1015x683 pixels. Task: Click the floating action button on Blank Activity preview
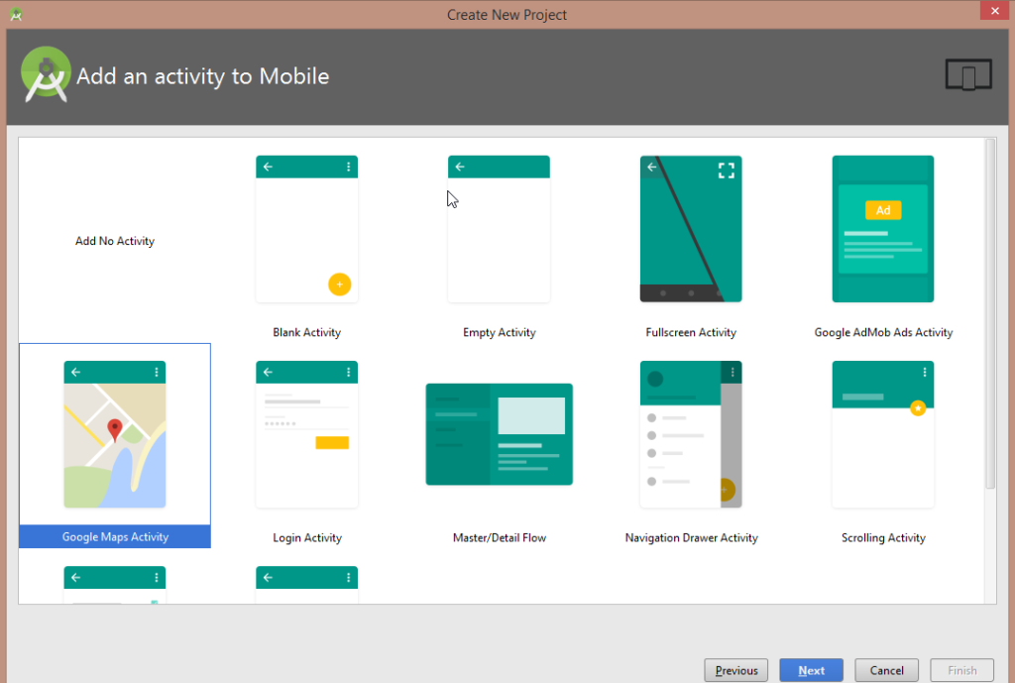340,285
